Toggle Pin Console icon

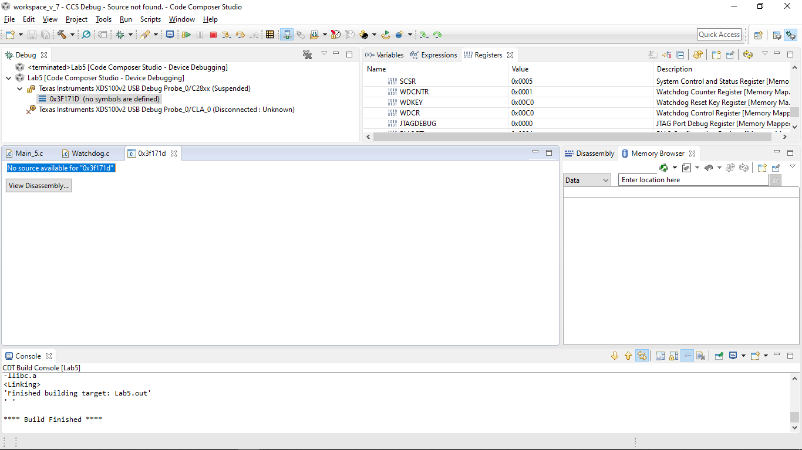(x=719, y=356)
